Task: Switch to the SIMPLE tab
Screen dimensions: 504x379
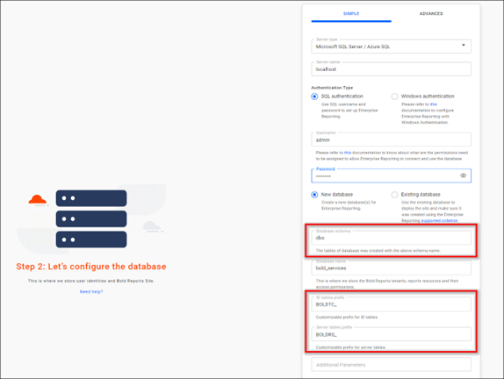Action: click(351, 14)
